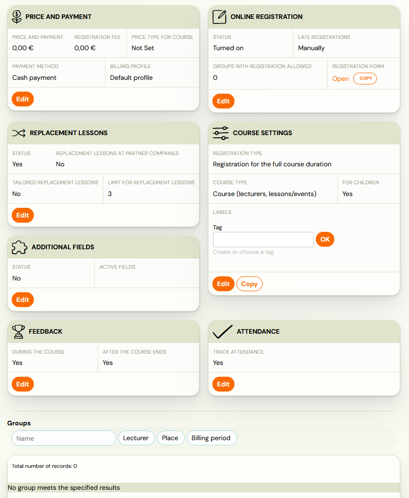
Task: Confirm the tag with OK button
Action: click(x=325, y=240)
